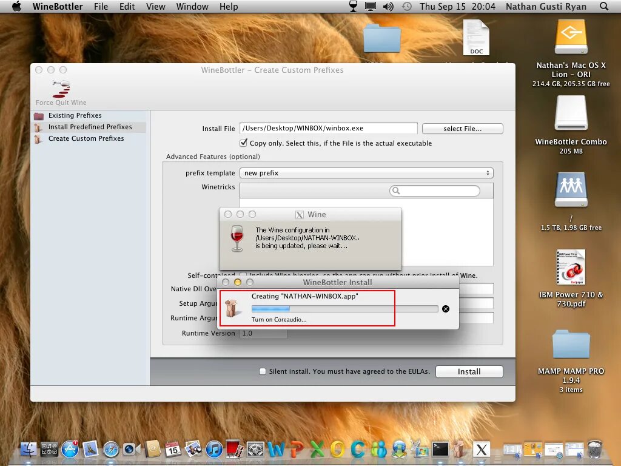Screen dimensions: 621x466
Task: Open Finder from the Dock
Action: (29, 450)
